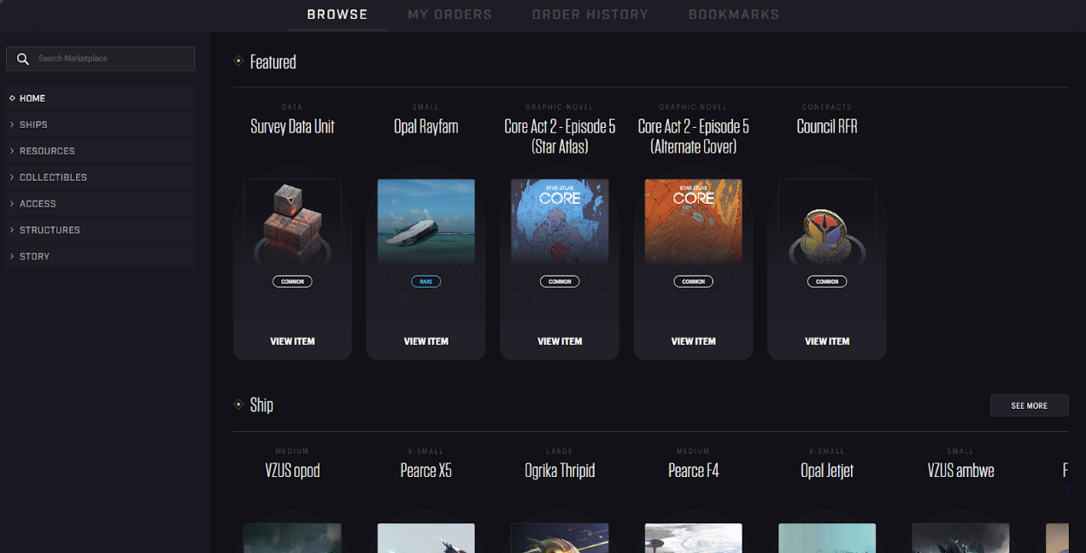1086x553 pixels.
Task: Open the Order History tab
Action: (590, 15)
